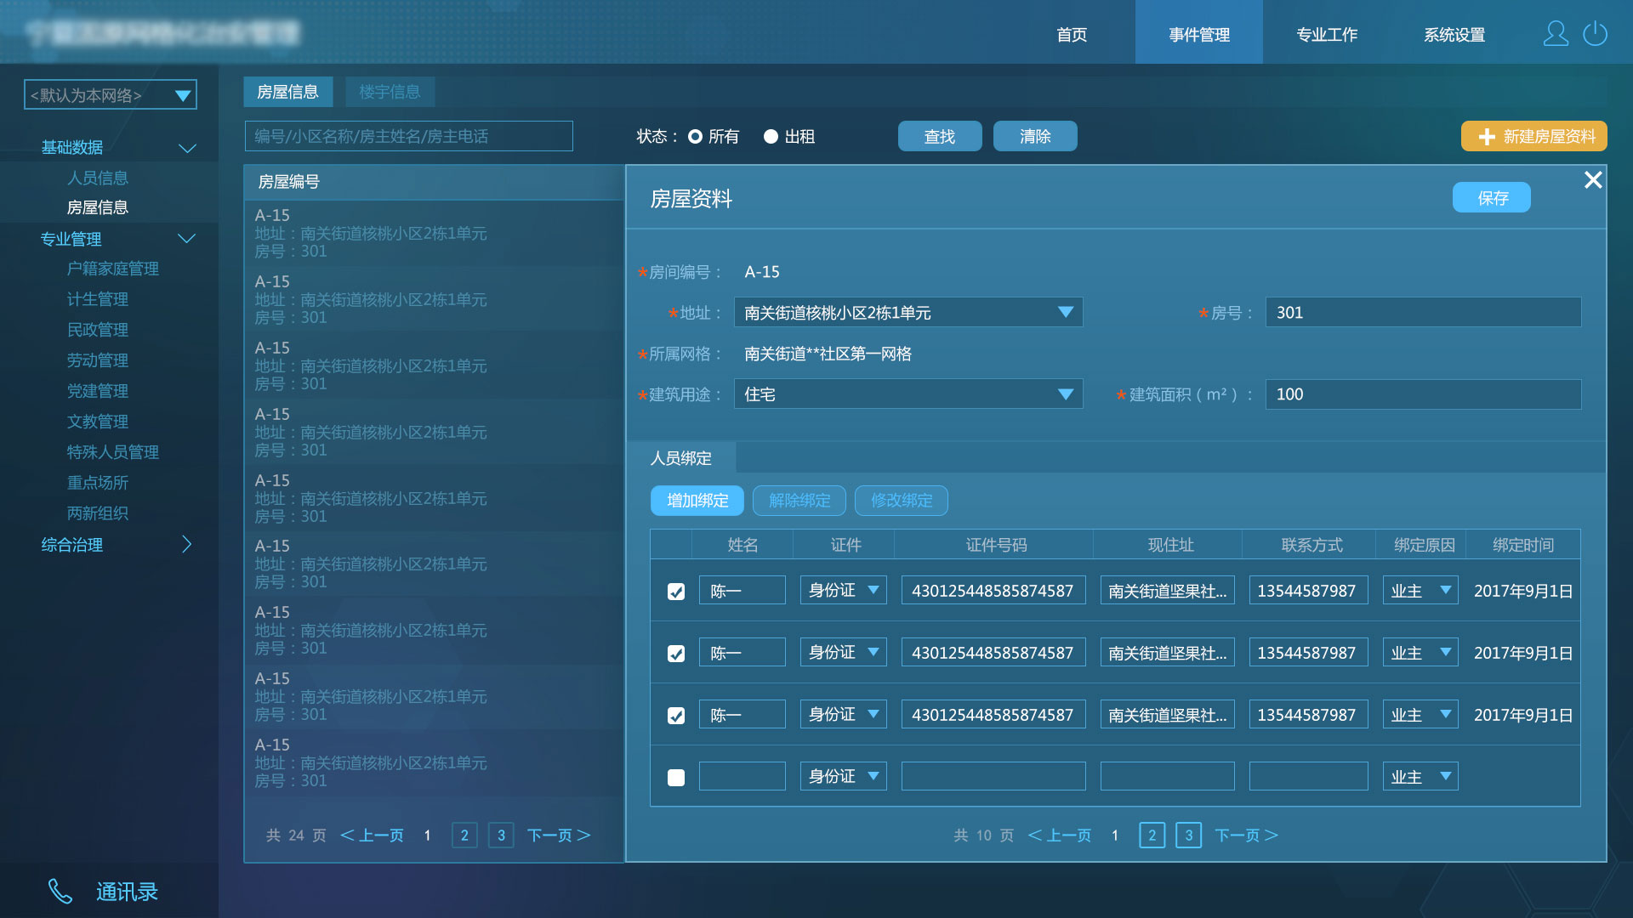Open 计生管理 in sidebar
The width and height of the screenshot is (1633, 918).
click(98, 299)
